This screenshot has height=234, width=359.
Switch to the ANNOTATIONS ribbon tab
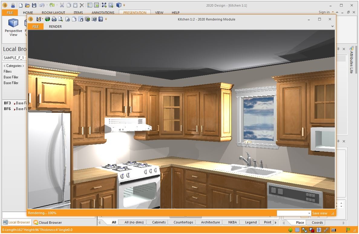pyautogui.click(x=103, y=13)
